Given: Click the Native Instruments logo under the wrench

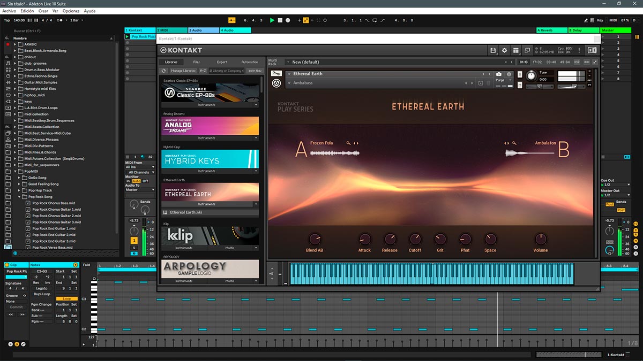Looking at the screenshot, I should (276, 83).
